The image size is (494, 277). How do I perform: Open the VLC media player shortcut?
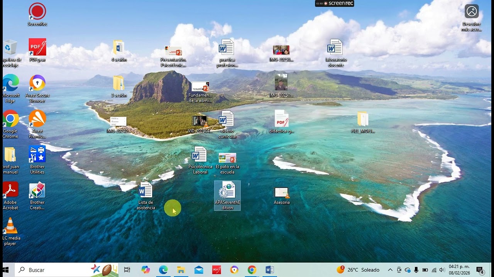[x=10, y=232]
